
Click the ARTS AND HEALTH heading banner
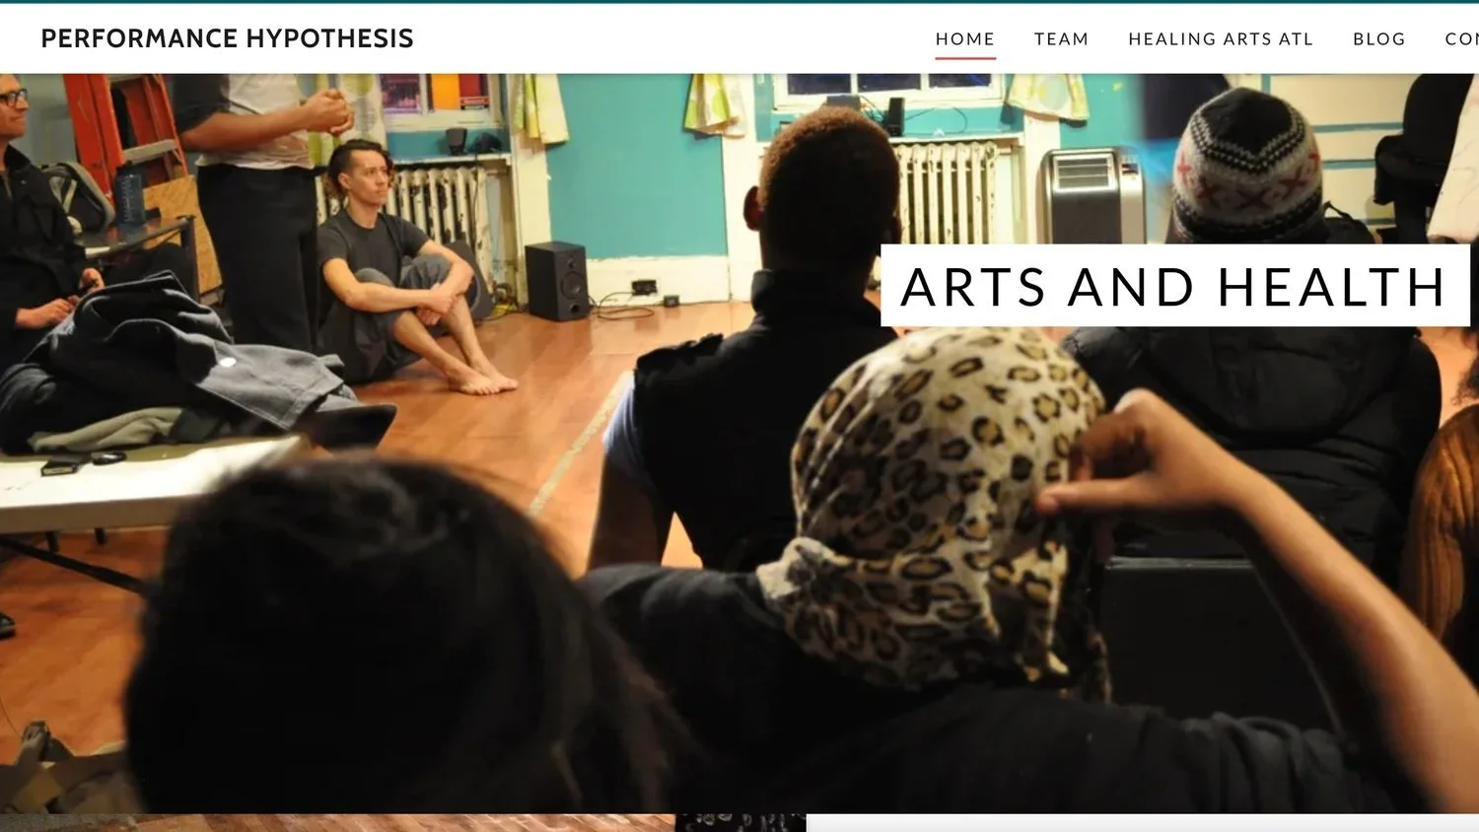pyautogui.click(x=1174, y=286)
